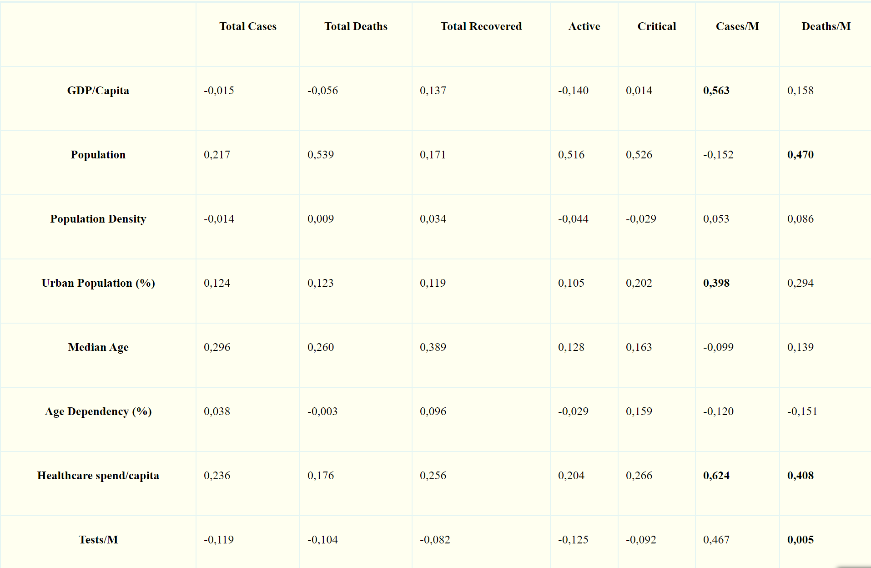This screenshot has width=871, height=568.
Task: Click bold 0,005 value in Tests/M row
Action: (800, 540)
